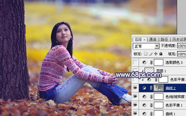Screen dimensions: 186x116
Task: Select the 色彩平衡 1 mask thumbnail
Action: coord(158,105)
